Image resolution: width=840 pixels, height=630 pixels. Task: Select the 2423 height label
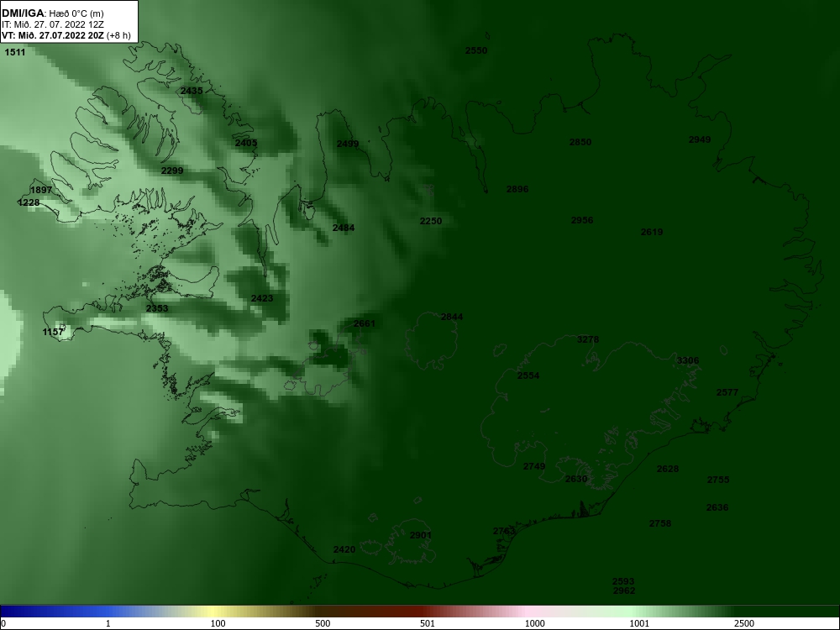(262, 299)
